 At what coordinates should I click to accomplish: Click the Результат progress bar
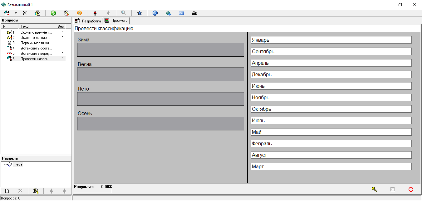click(x=93, y=191)
